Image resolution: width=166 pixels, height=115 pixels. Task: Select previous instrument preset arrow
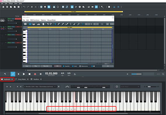tap(17, 87)
